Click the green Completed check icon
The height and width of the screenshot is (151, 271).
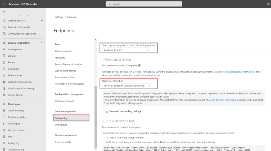pos(139,66)
